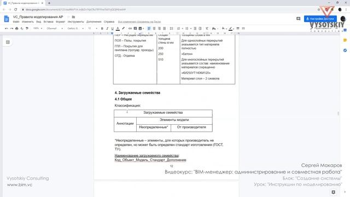Open the Вид menu
Image resolution: width=350 pixels, height=197 pixels.
tap(39, 22)
